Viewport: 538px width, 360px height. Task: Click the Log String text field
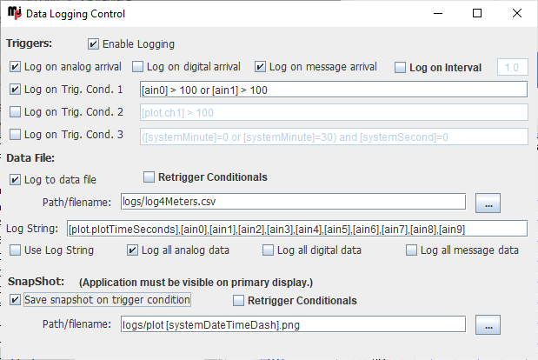click(x=297, y=229)
